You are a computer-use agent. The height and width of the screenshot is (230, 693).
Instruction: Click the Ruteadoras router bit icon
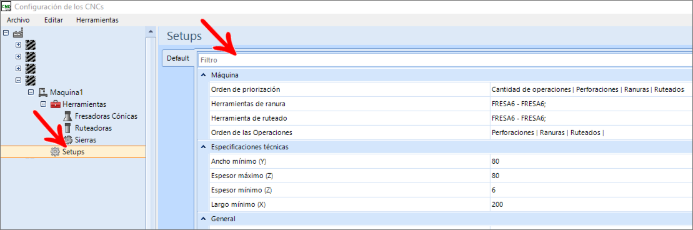(67, 128)
